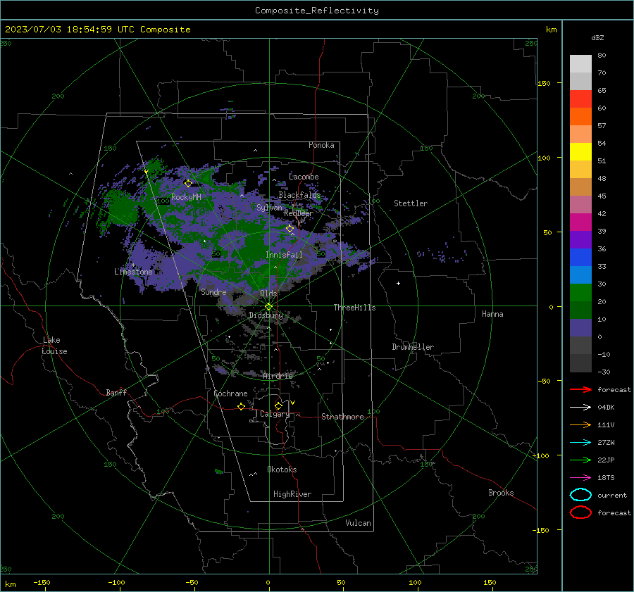This screenshot has width=634, height=592.
Task: Click the red forecast arrow in legend
Action: pyautogui.click(x=580, y=389)
